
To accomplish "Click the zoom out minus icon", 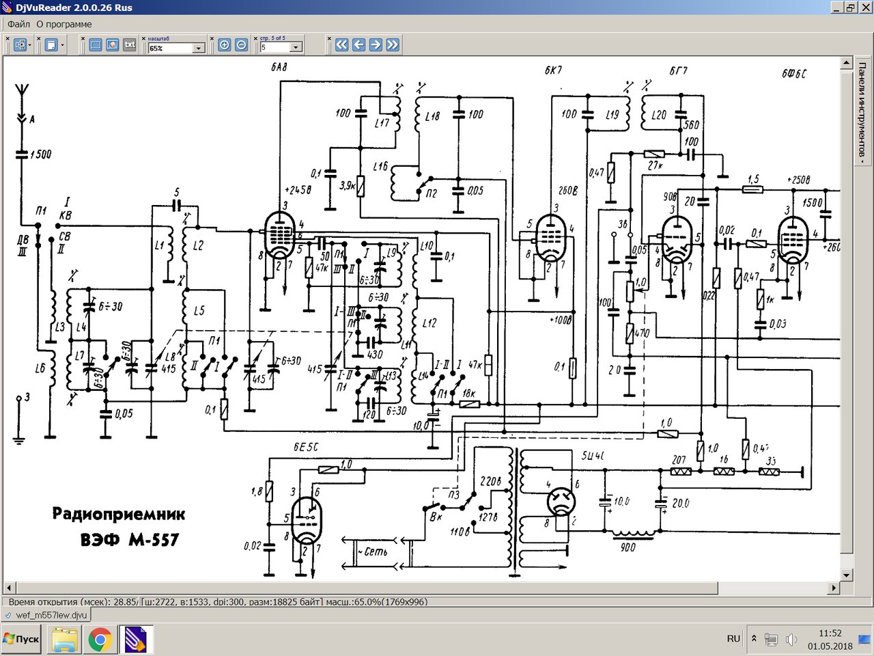I will point(241,45).
